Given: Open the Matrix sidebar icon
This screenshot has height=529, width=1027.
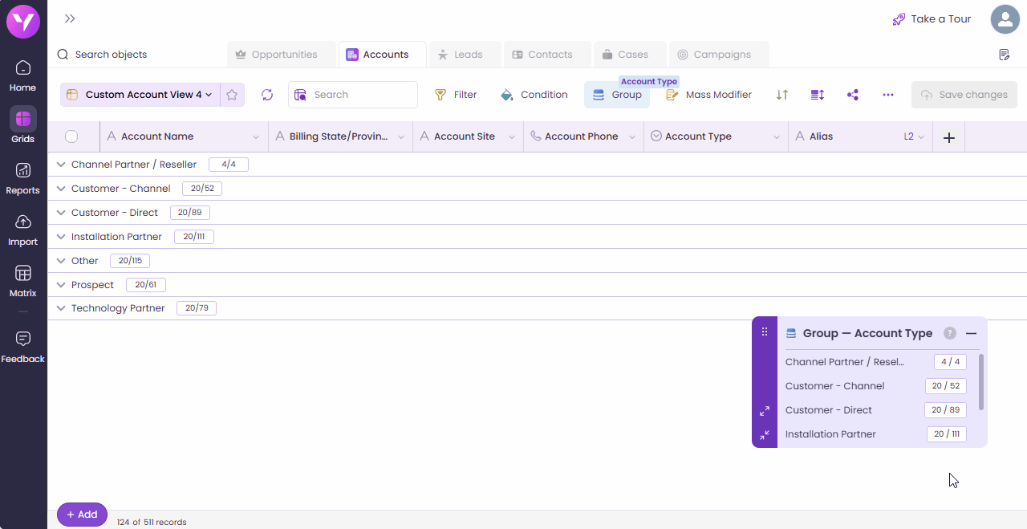Looking at the screenshot, I should (23, 281).
